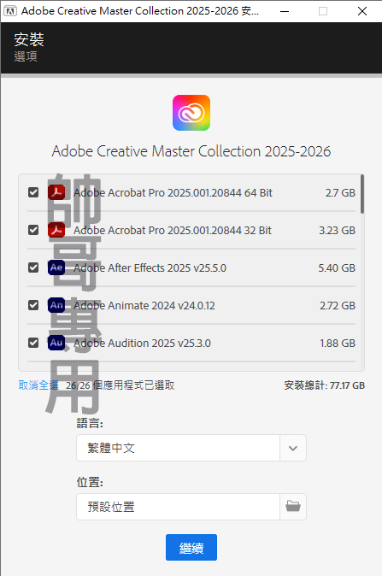
Task: Click the After Effects Ae icon
Action: pos(56,267)
